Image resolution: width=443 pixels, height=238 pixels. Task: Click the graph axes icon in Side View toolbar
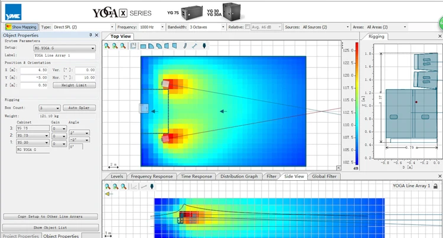coord(134,187)
